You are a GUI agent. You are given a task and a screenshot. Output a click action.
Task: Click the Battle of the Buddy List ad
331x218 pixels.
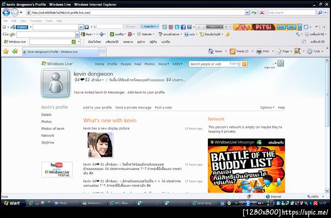(x=247, y=166)
